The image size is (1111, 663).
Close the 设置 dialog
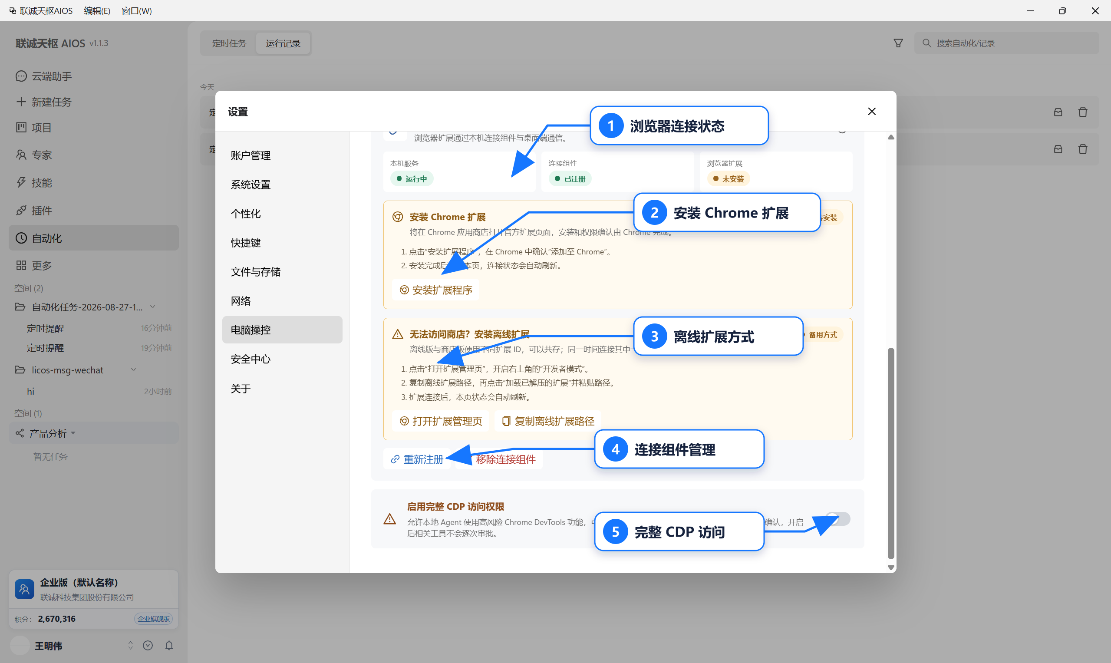pyautogui.click(x=871, y=111)
